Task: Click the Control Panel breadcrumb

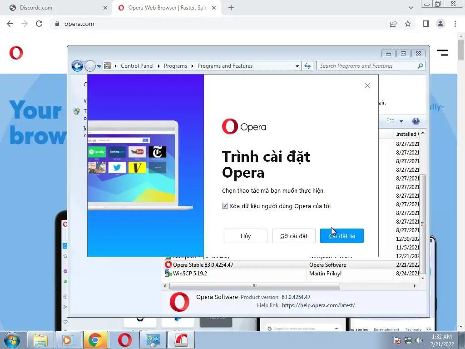Action: point(137,66)
